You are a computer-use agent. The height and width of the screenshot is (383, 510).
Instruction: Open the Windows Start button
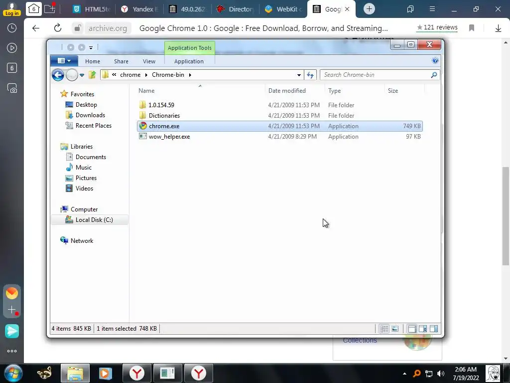click(x=13, y=373)
